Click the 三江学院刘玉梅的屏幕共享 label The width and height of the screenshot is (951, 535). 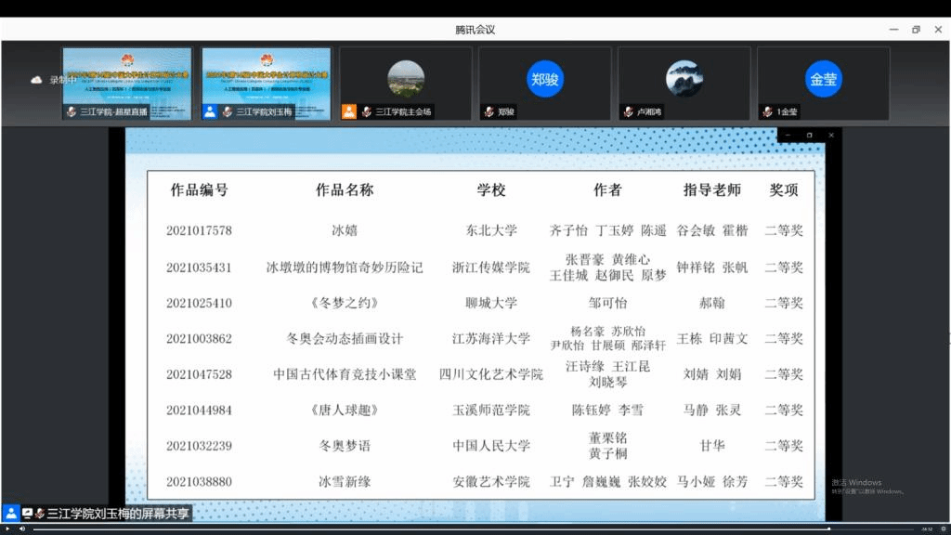click(118, 513)
